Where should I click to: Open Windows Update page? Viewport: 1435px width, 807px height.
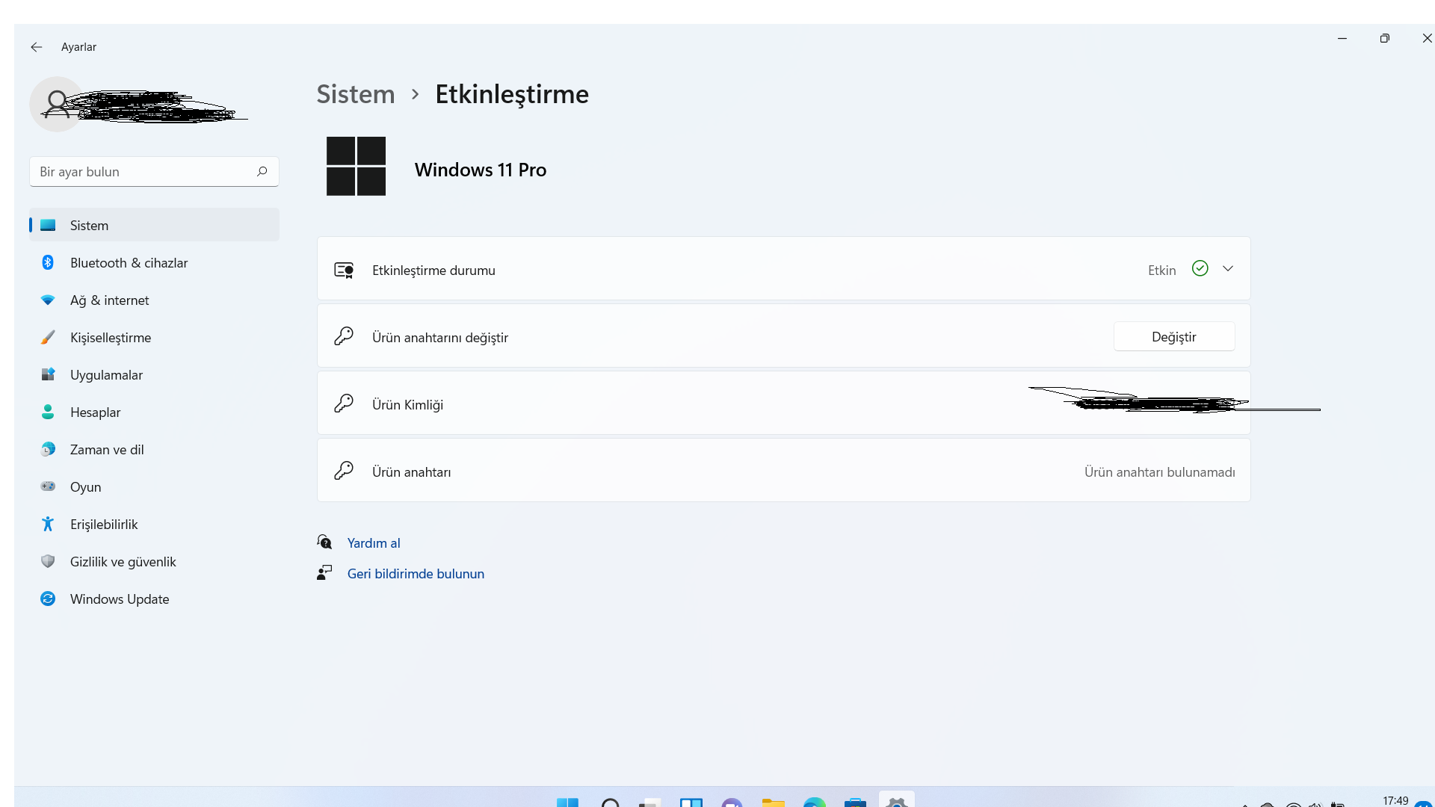(x=120, y=599)
